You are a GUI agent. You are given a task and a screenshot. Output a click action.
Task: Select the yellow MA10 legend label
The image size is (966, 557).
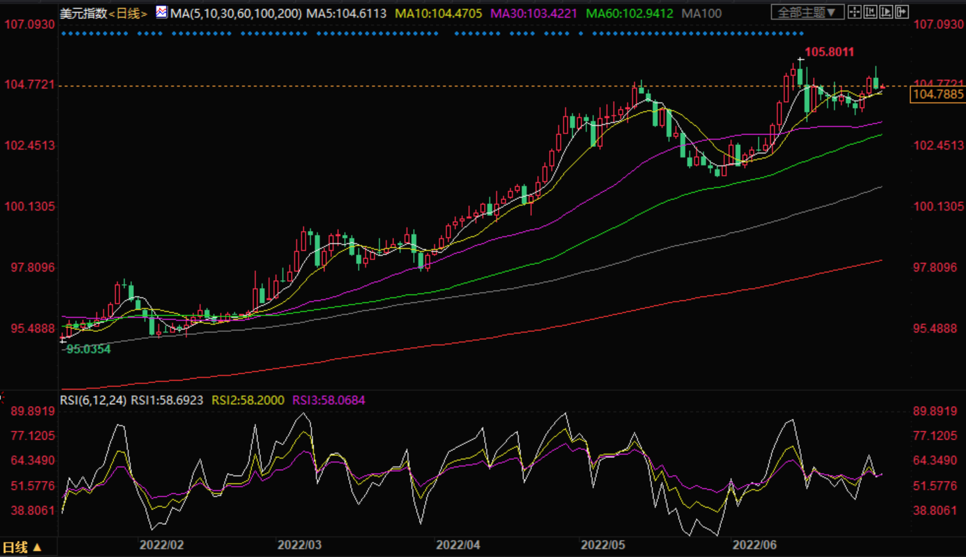tap(438, 13)
